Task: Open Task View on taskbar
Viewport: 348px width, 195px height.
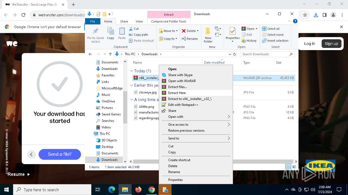Action: 98,190
